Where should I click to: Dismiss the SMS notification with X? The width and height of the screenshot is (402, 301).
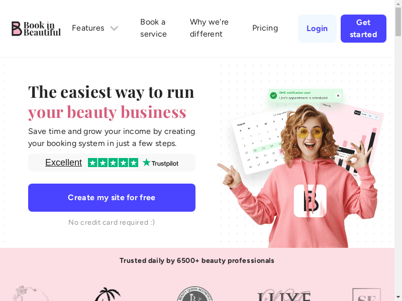[x=338, y=95]
